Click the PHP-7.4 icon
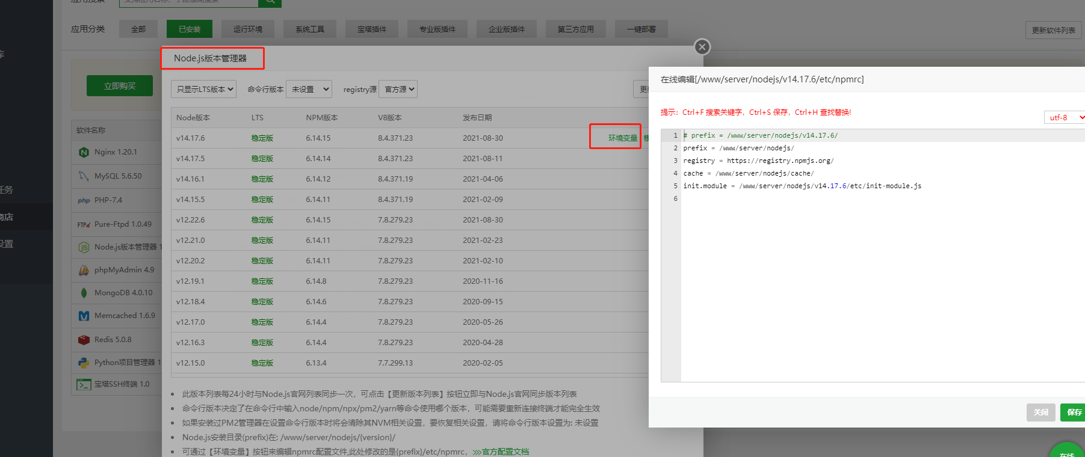The image size is (1085, 457). (x=84, y=200)
